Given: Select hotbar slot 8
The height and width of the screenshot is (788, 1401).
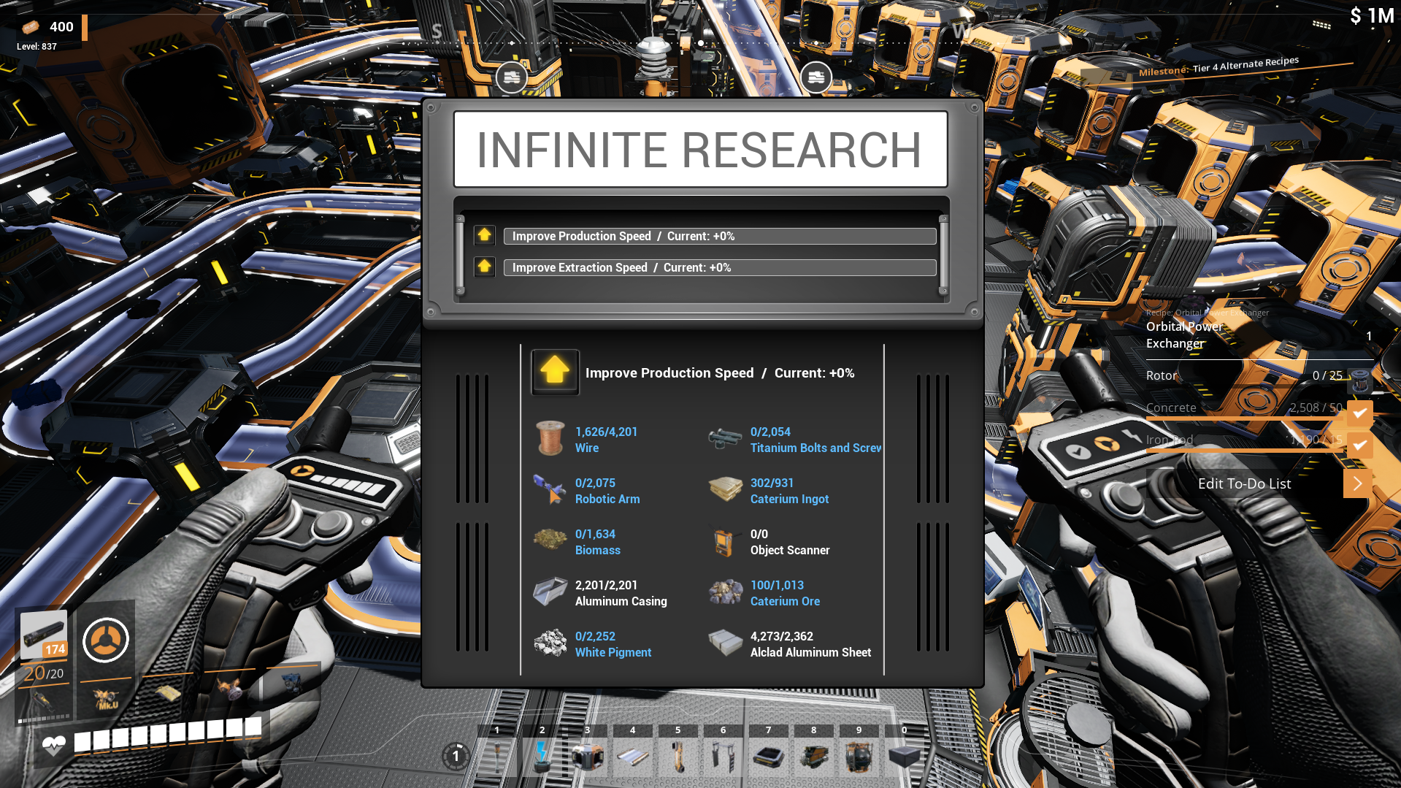Looking at the screenshot, I should tap(814, 751).
